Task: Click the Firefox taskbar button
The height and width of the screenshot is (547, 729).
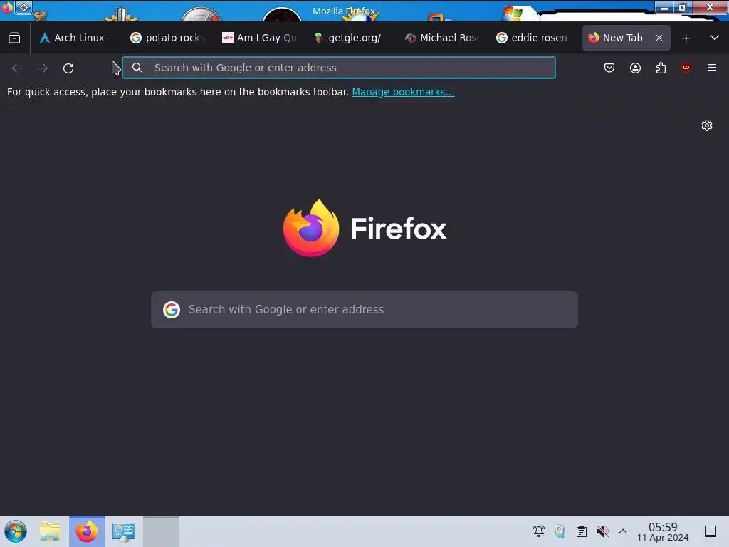Action: [87, 531]
